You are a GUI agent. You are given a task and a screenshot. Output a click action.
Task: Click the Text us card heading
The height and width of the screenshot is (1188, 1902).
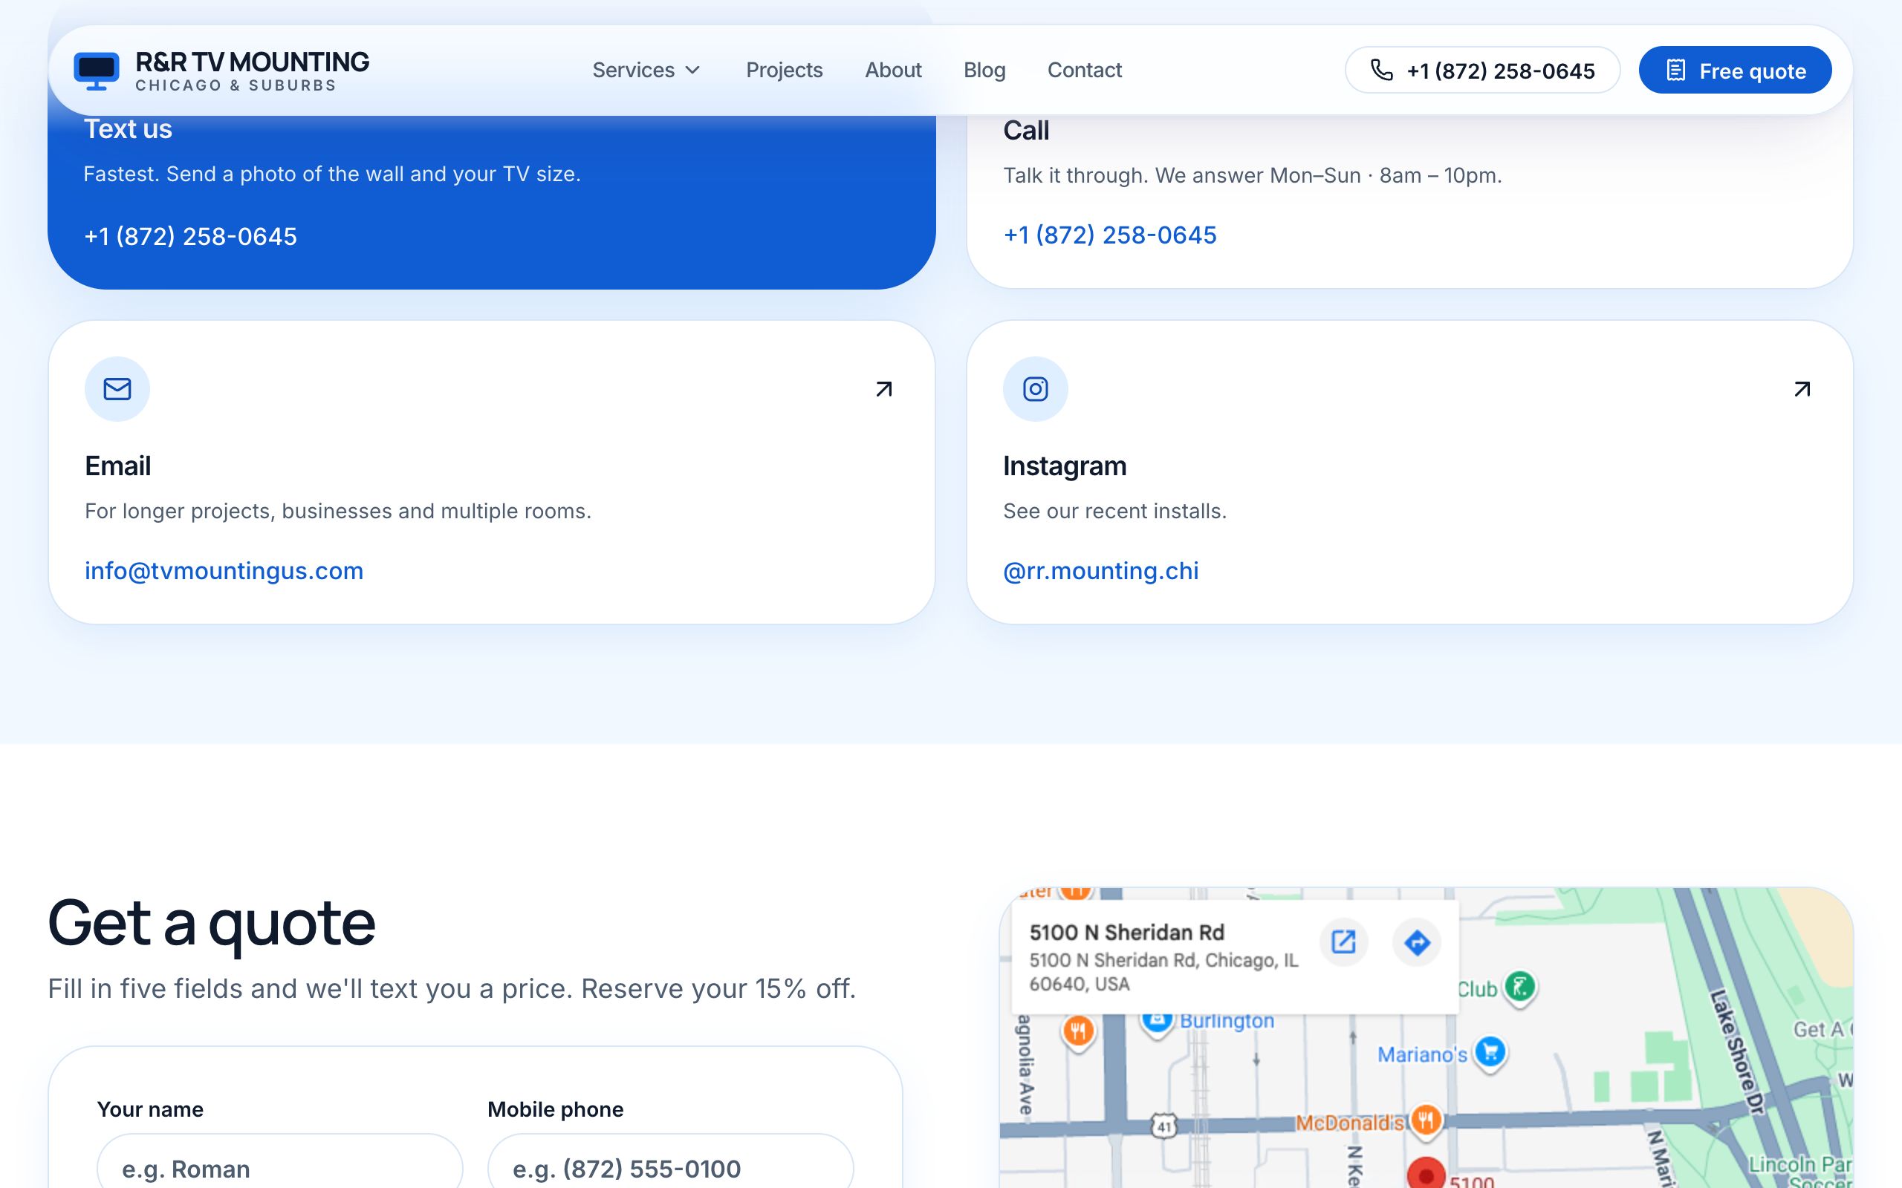tap(127, 129)
